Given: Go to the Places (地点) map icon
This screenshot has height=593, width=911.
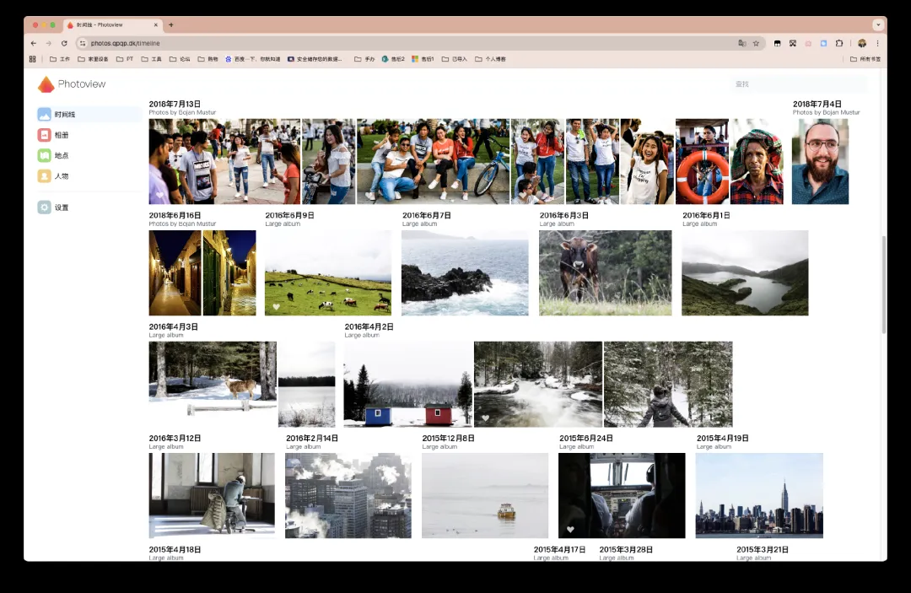Looking at the screenshot, I should (45, 155).
